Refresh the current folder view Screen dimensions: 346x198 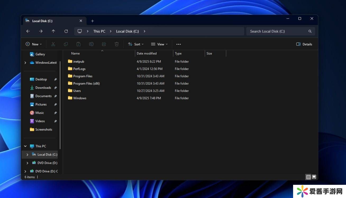coord(66,31)
